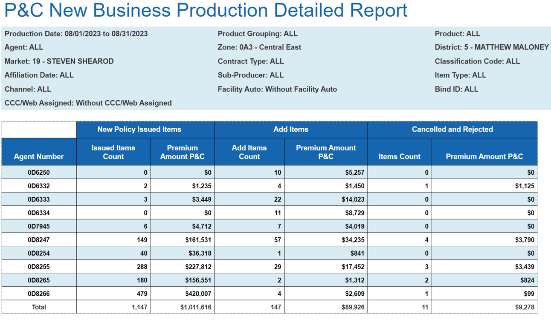551x320 pixels.
Task: Select the Total row label
Action: point(39,307)
